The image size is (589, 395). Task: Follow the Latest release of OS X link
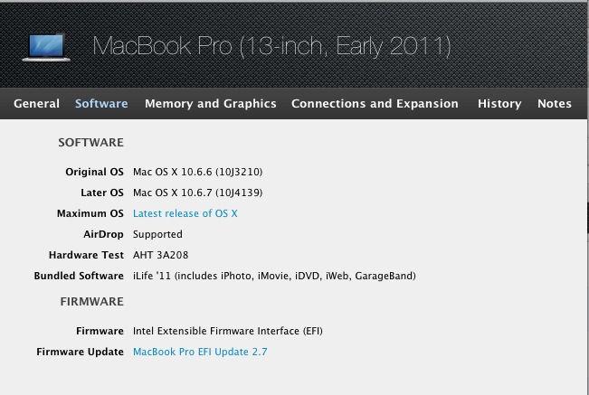click(x=185, y=213)
